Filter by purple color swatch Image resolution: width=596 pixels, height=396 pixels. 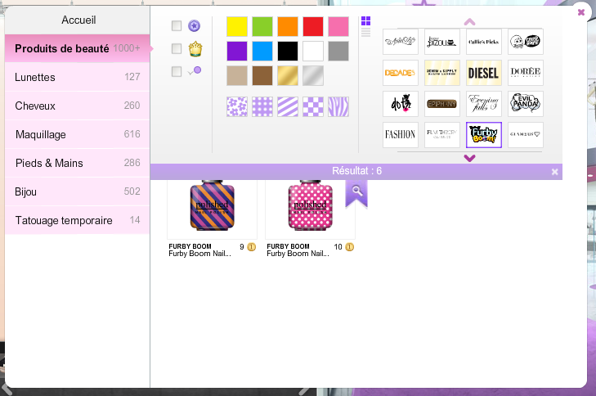coord(237,51)
